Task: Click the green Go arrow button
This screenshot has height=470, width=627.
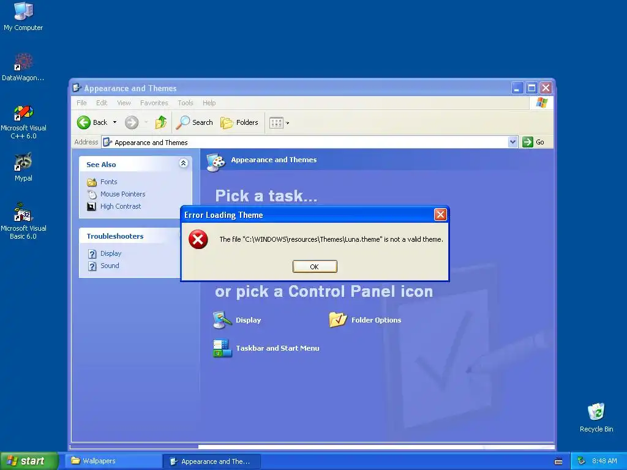Action: pos(528,142)
